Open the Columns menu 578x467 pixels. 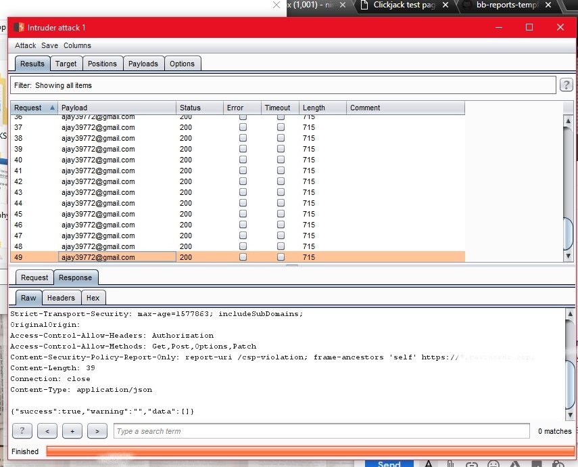tap(77, 45)
